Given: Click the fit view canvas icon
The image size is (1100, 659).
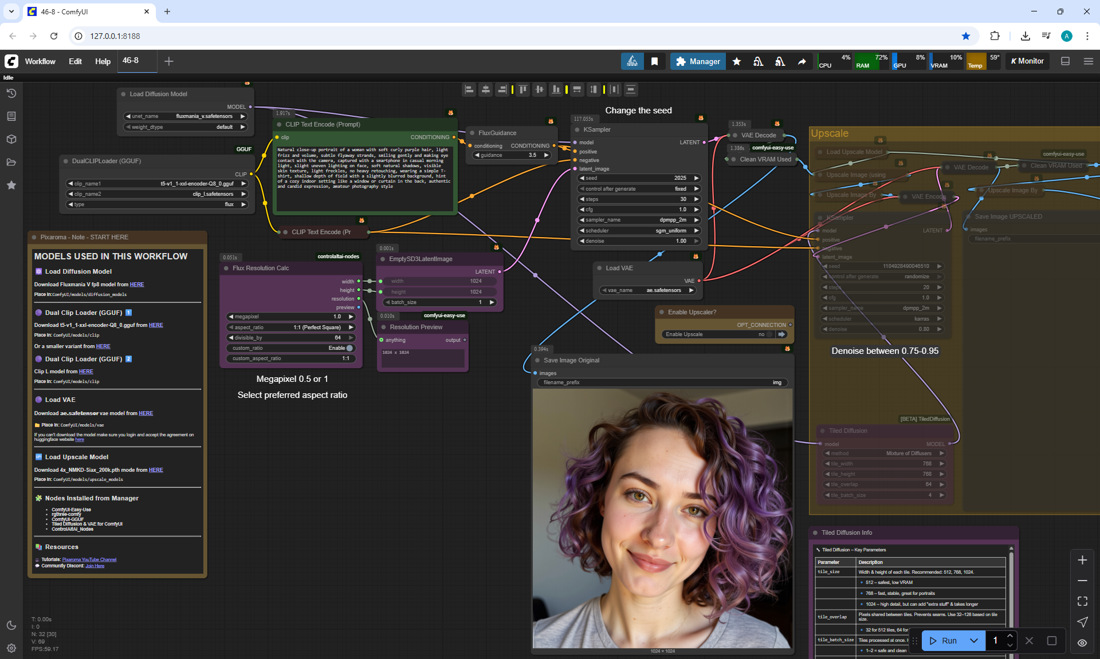Looking at the screenshot, I should pos(1082,601).
